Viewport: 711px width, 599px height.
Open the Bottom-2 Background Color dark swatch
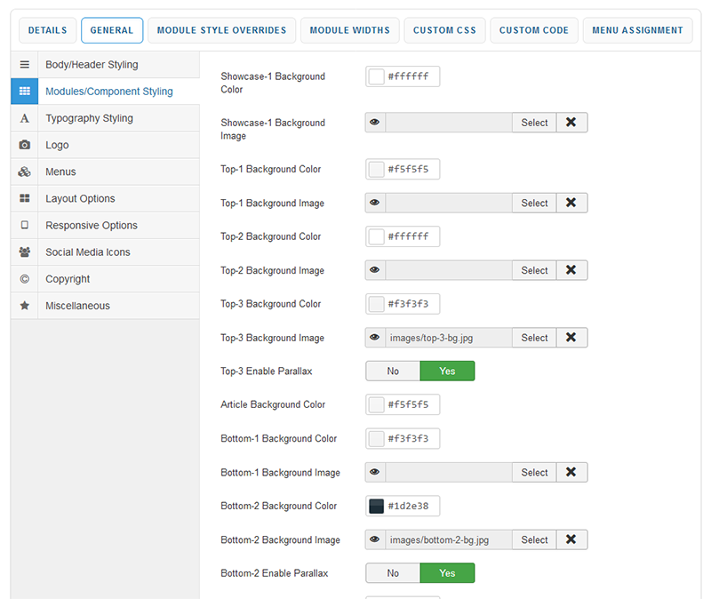coord(376,507)
